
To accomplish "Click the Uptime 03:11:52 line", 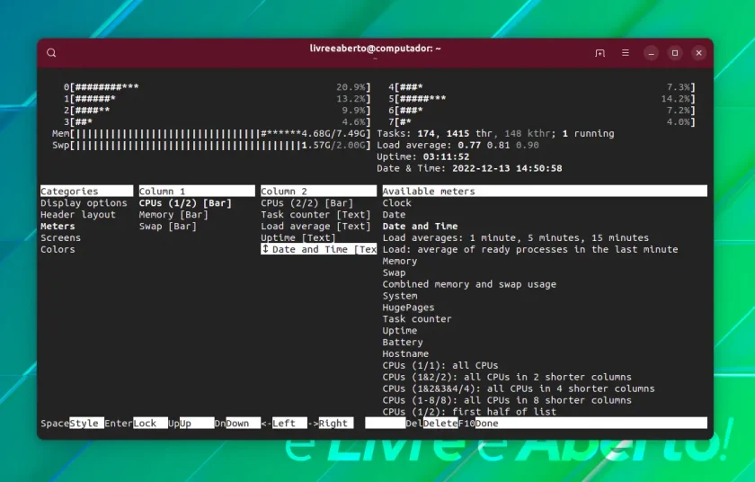I will click(x=422, y=157).
